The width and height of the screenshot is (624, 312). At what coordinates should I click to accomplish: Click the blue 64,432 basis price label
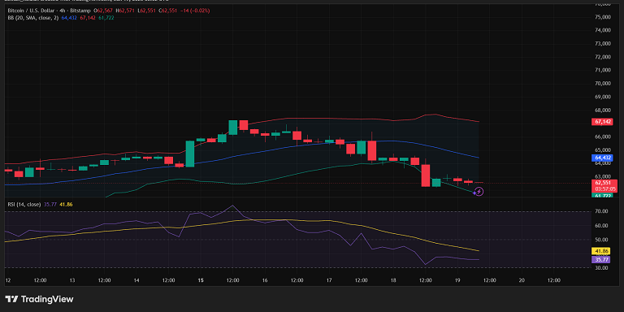(x=601, y=158)
